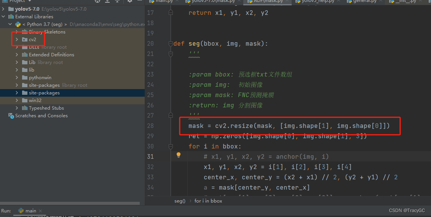431x217 pixels.
Task: Click the Extended Definitions library icon
Action: (25, 55)
